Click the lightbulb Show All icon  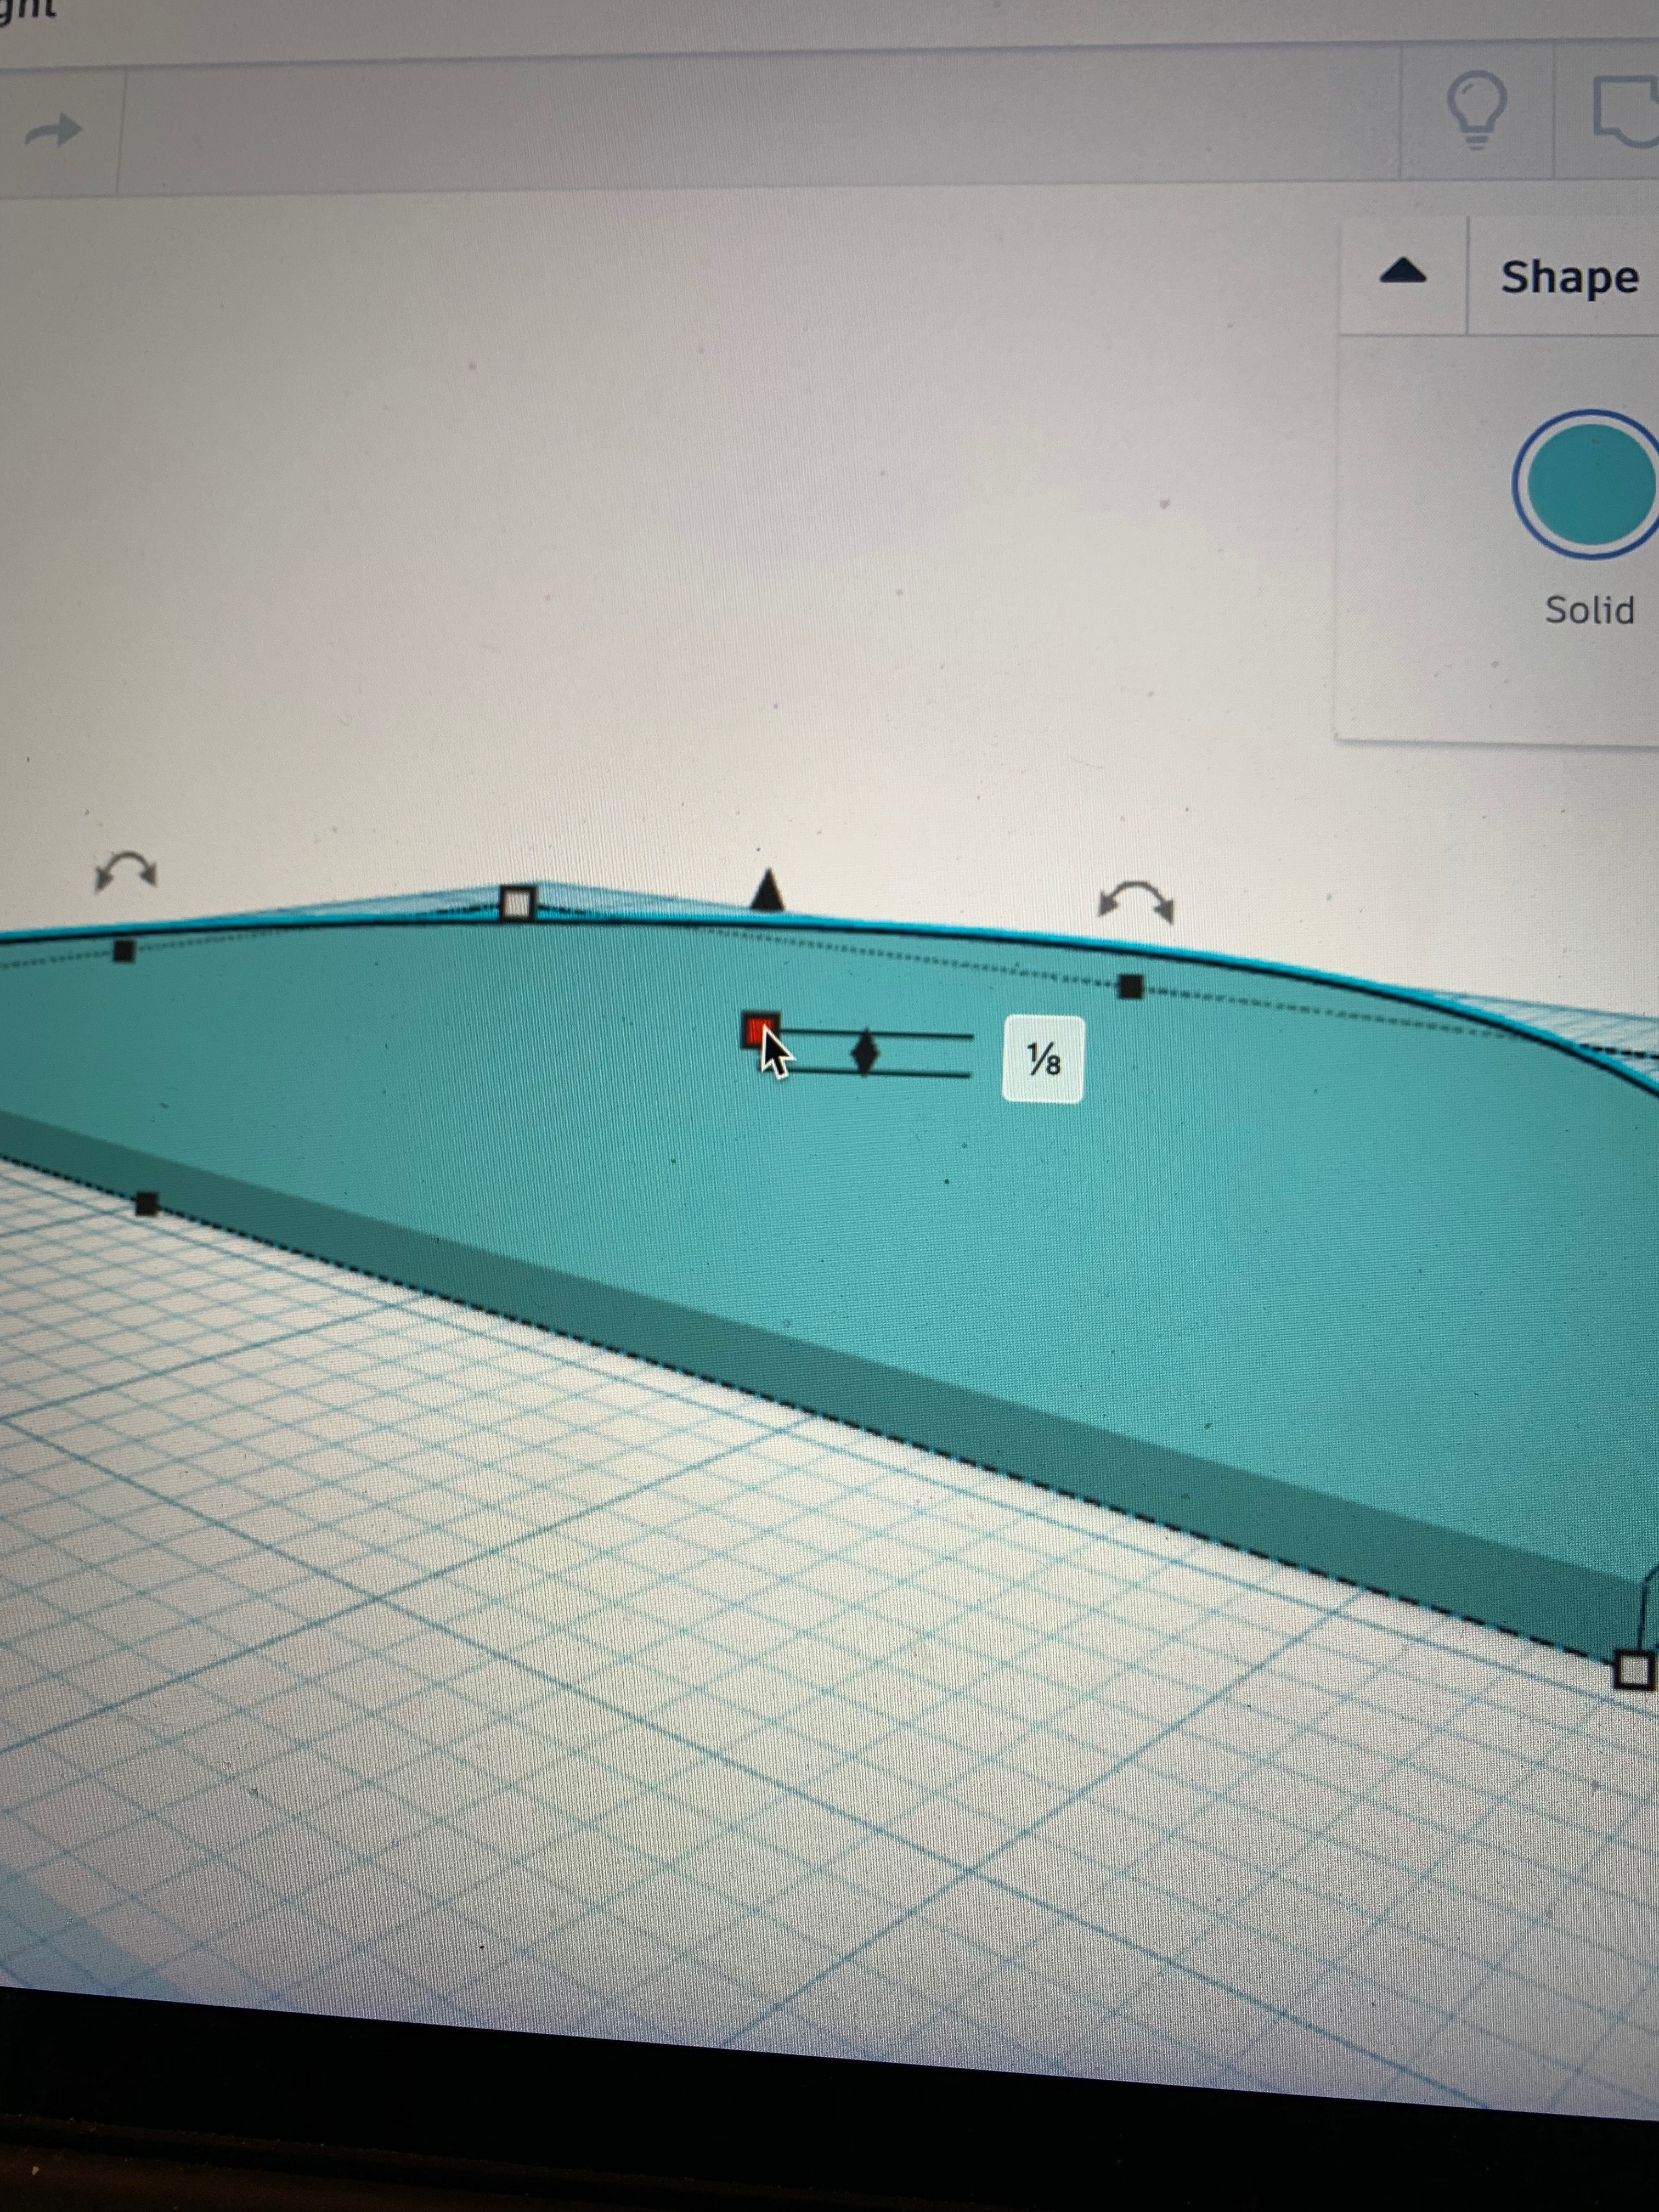coord(1477,110)
